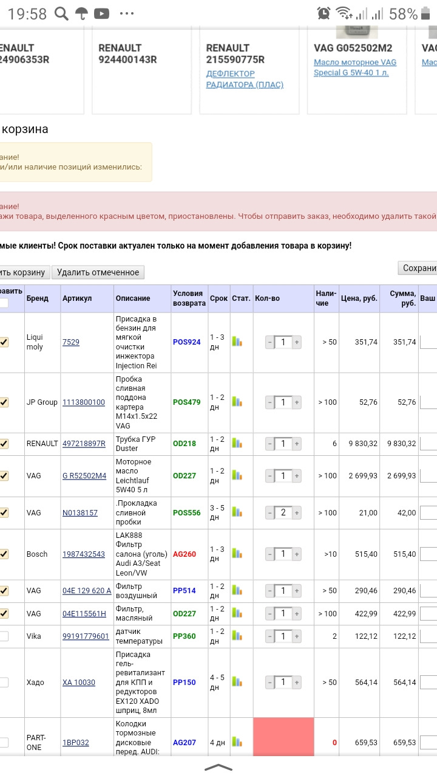Open article link 1BP032
This screenshot has width=437, height=778.
(76, 742)
